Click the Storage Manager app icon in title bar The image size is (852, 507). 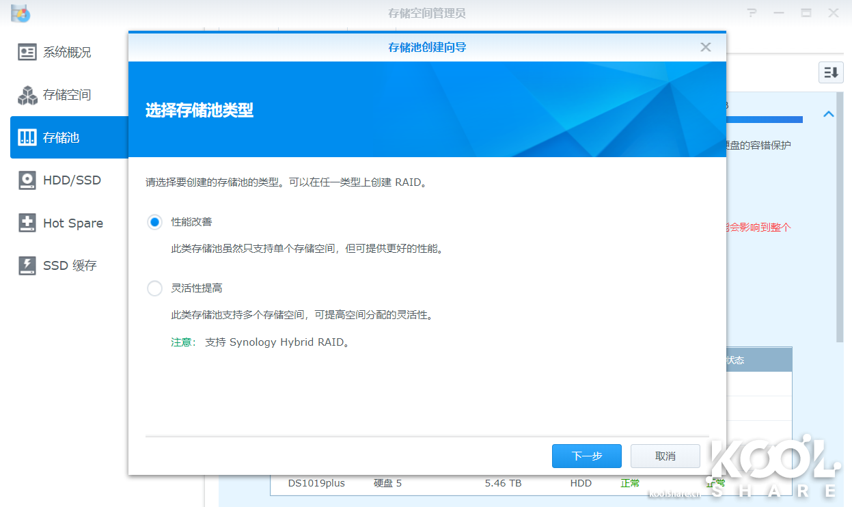20,13
